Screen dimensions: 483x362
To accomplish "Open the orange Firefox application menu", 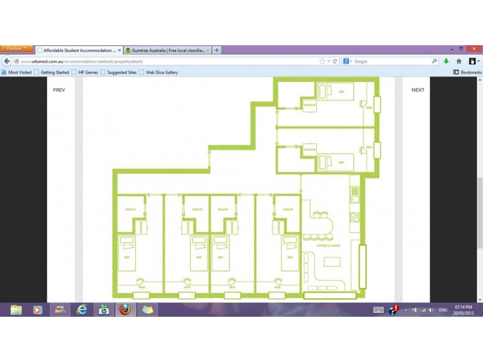I will (x=16, y=49).
